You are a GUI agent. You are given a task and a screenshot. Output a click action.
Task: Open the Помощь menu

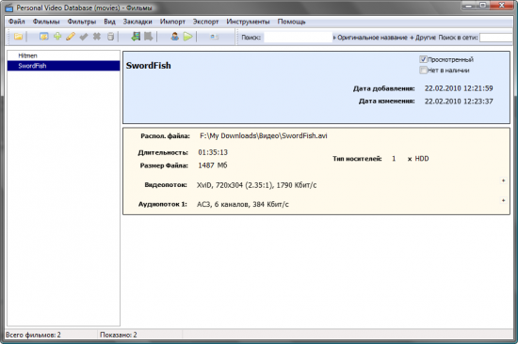coord(291,22)
